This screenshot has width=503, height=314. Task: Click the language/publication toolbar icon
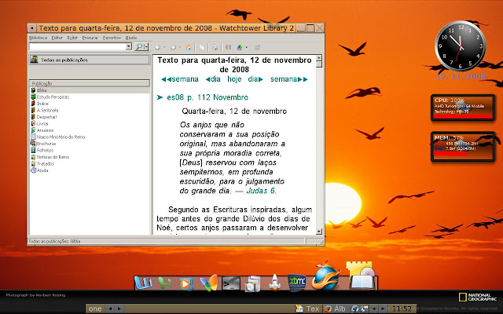tap(240, 47)
